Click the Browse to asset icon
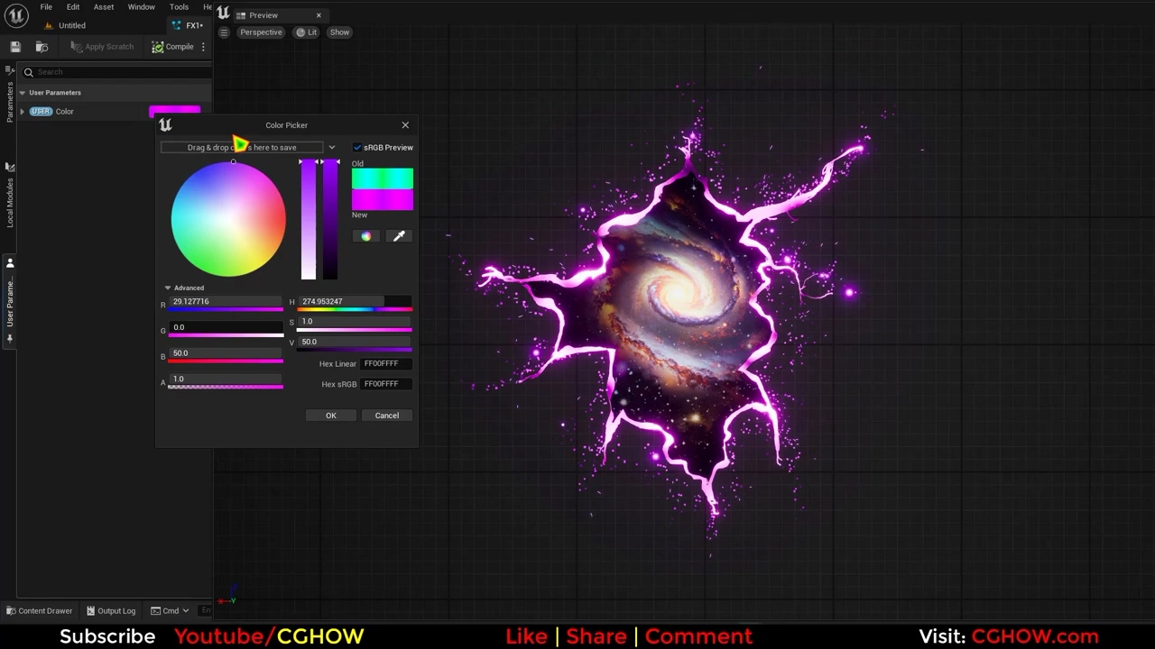Screen dimensions: 1155x649 pos(42,47)
